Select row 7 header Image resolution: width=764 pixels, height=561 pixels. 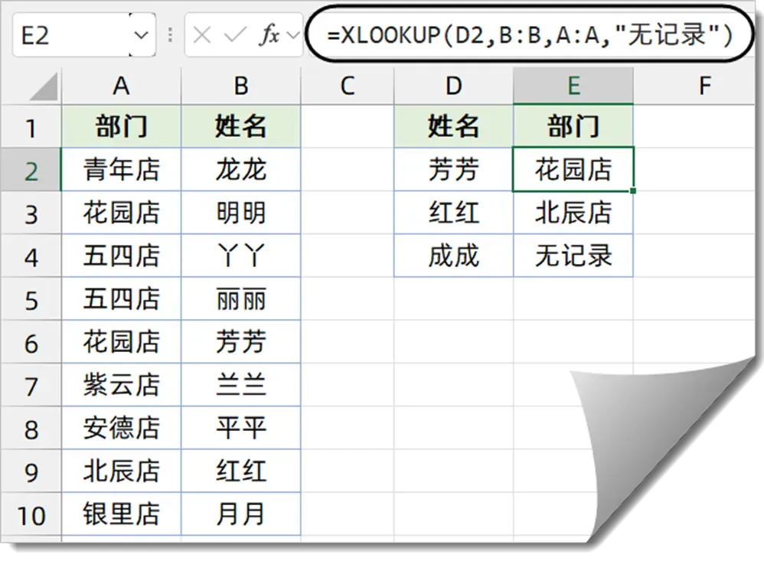[31, 385]
